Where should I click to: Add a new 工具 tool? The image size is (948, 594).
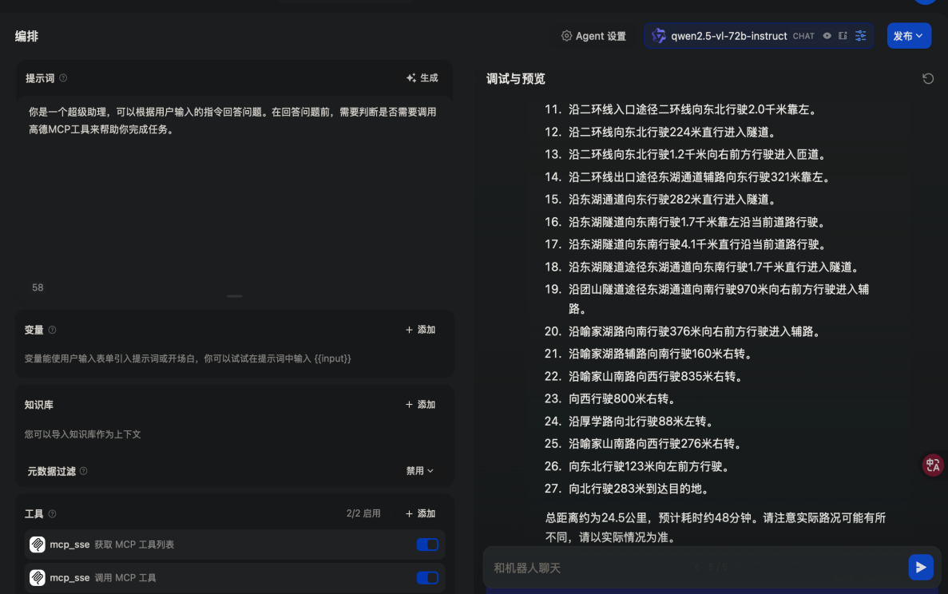[x=420, y=513]
